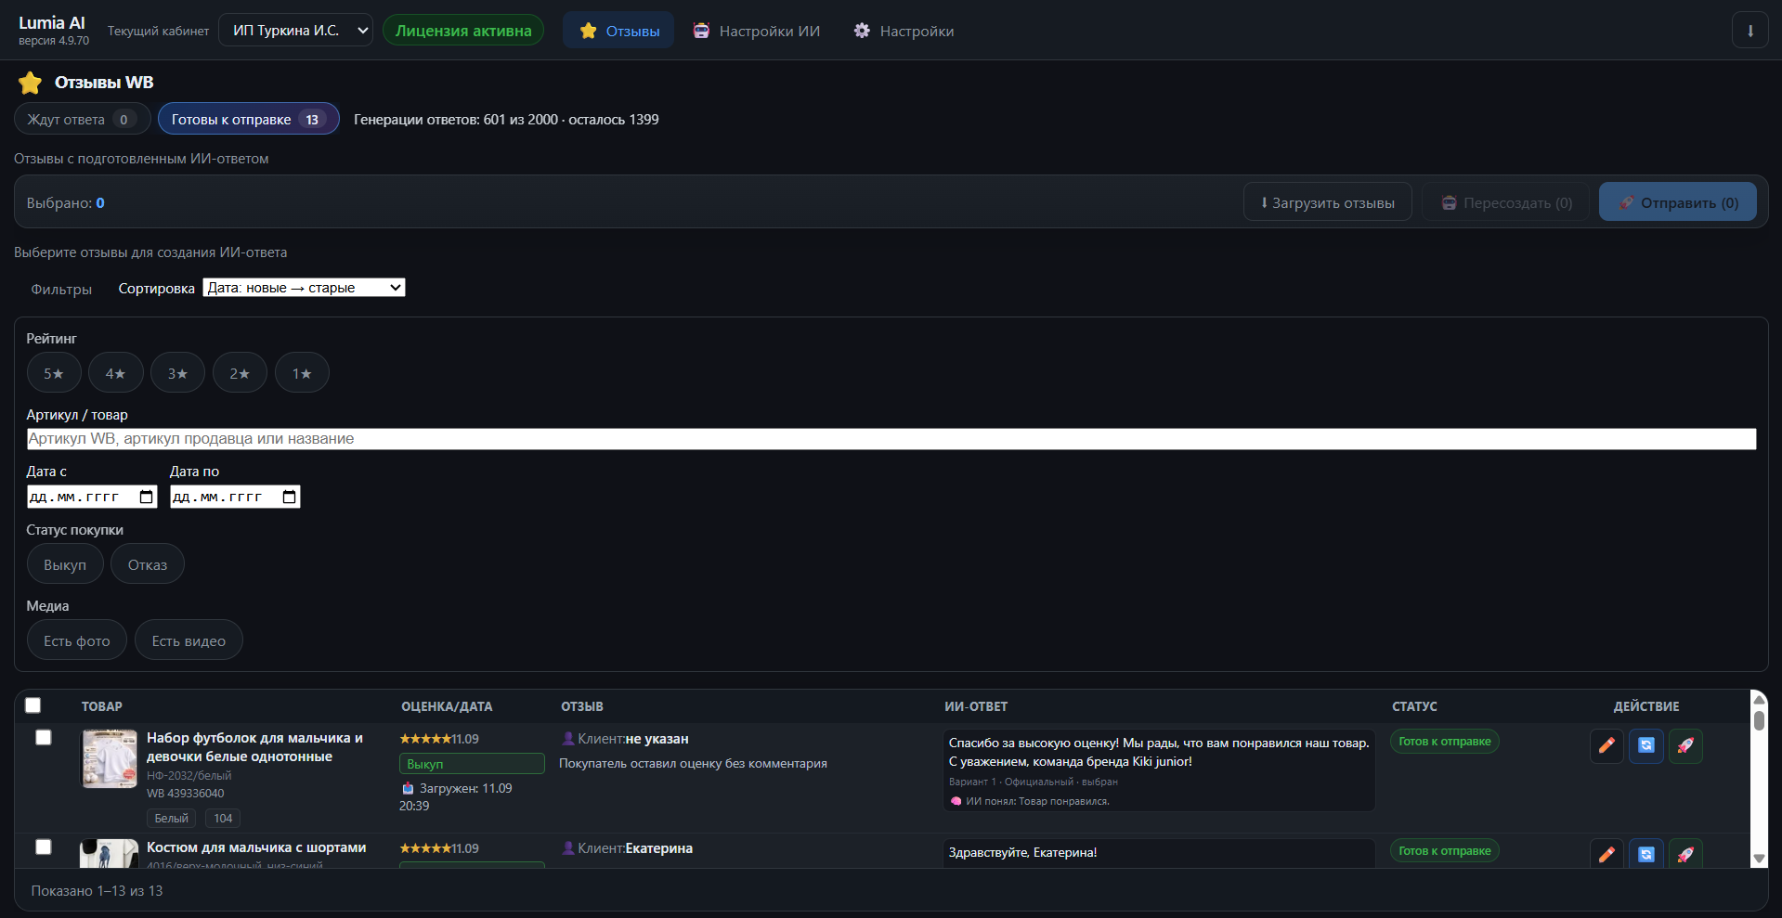
Task: Click the rocket send icon for Набор футболок row
Action: [x=1685, y=745]
